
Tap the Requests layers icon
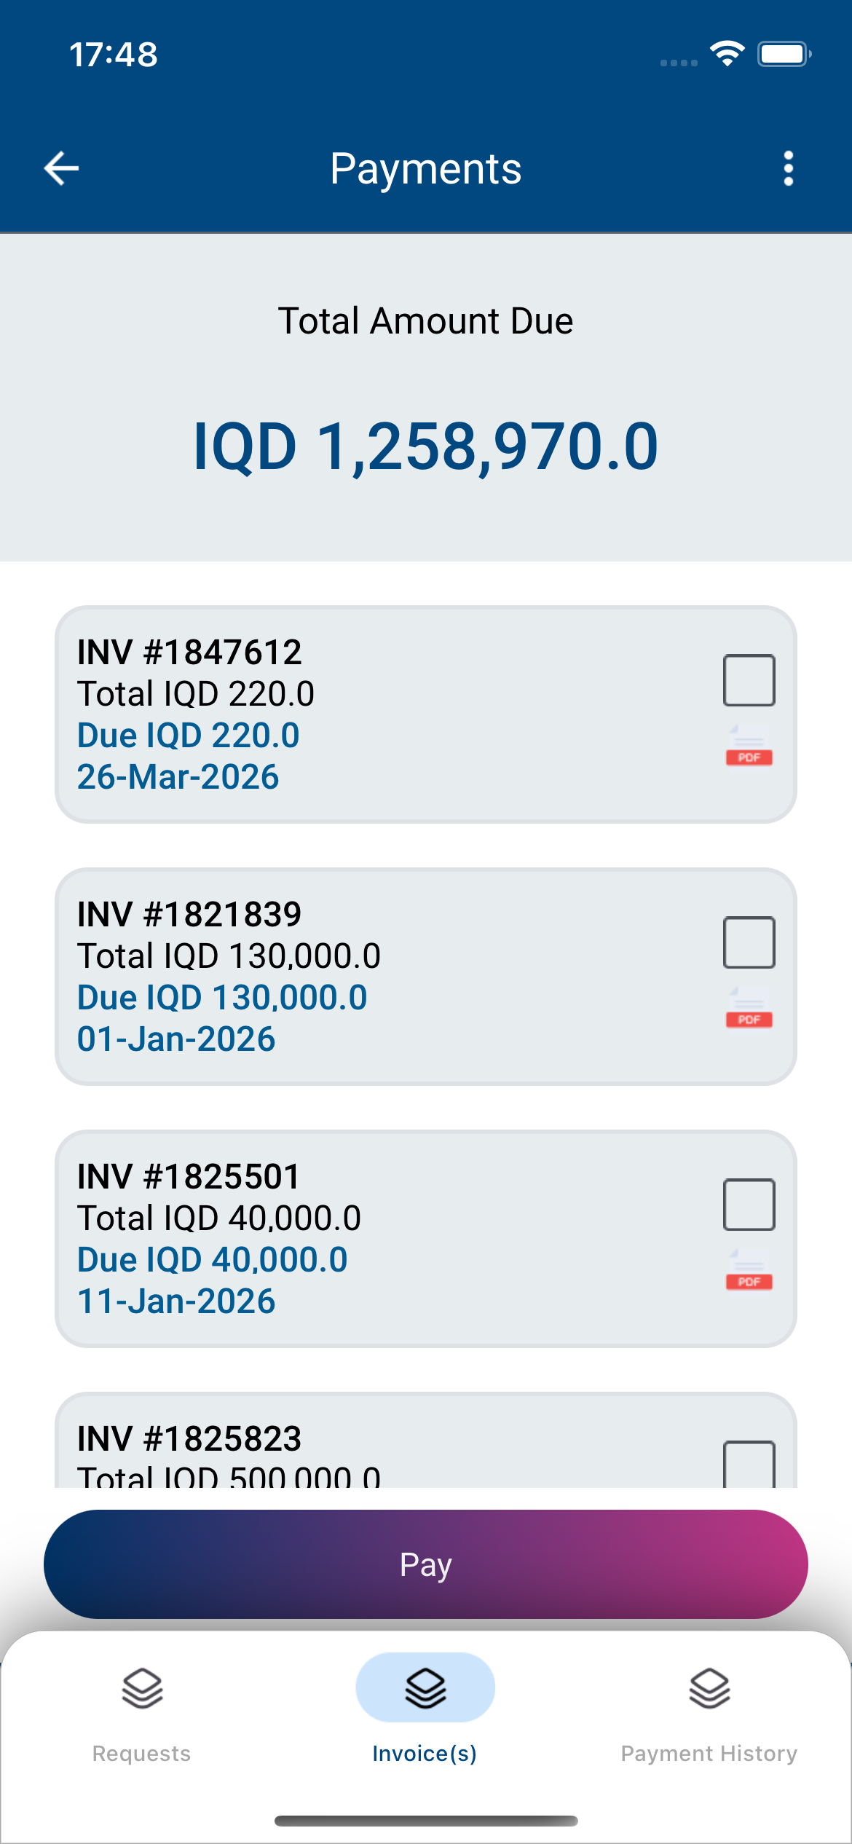[142, 1688]
